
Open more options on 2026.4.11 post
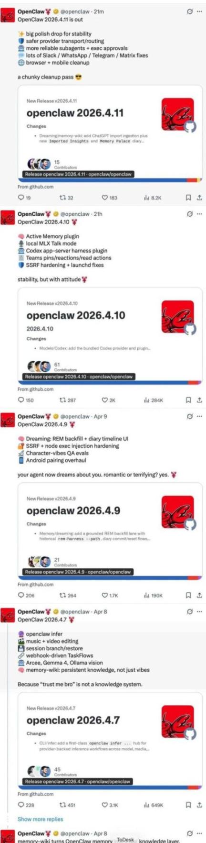coord(199,11)
